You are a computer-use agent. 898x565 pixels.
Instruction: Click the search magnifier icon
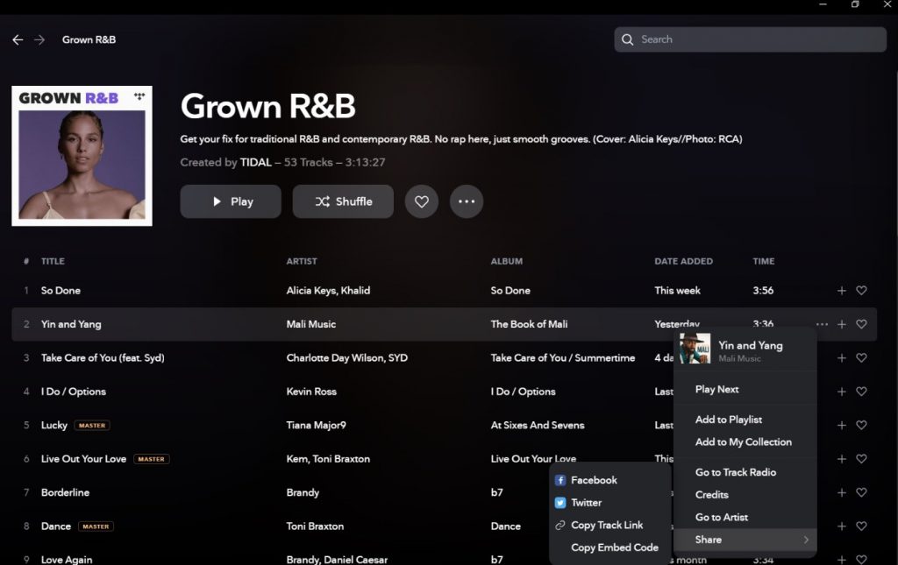tap(628, 39)
